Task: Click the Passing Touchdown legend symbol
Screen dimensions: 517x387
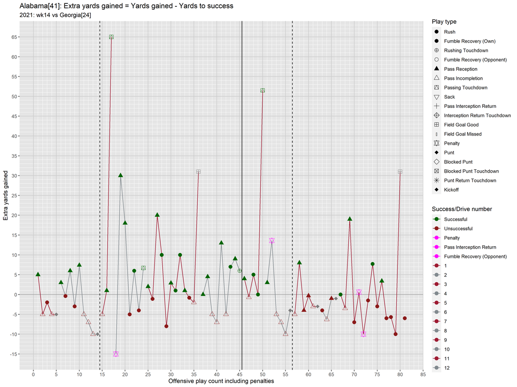Action: [437, 87]
